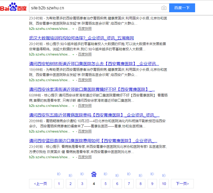Click 百度快照 for the 西安徐家湾 result

click(85, 106)
